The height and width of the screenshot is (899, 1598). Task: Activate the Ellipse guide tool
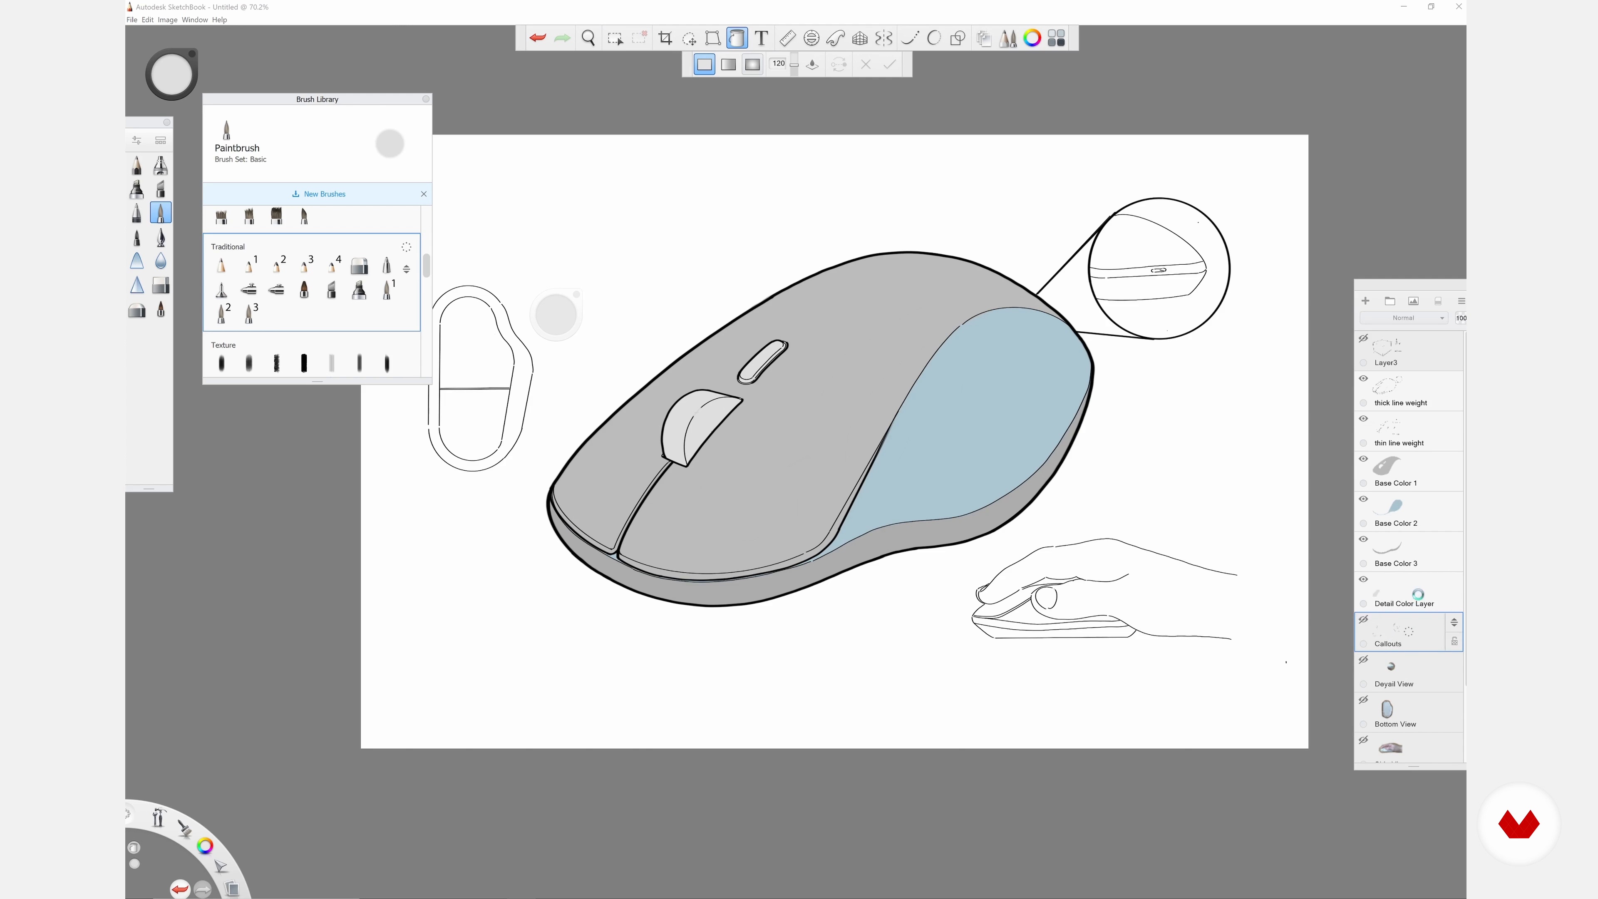coord(811,38)
